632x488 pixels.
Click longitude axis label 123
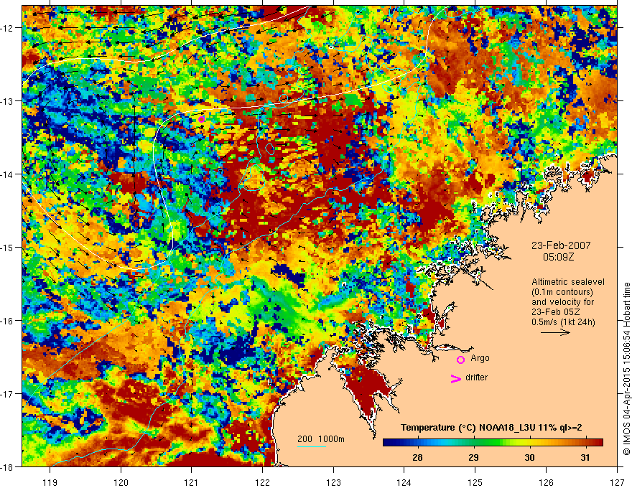[333, 482]
